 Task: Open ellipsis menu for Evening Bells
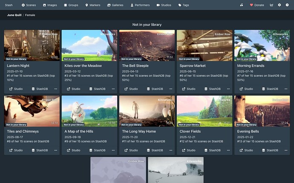click(x=286, y=150)
